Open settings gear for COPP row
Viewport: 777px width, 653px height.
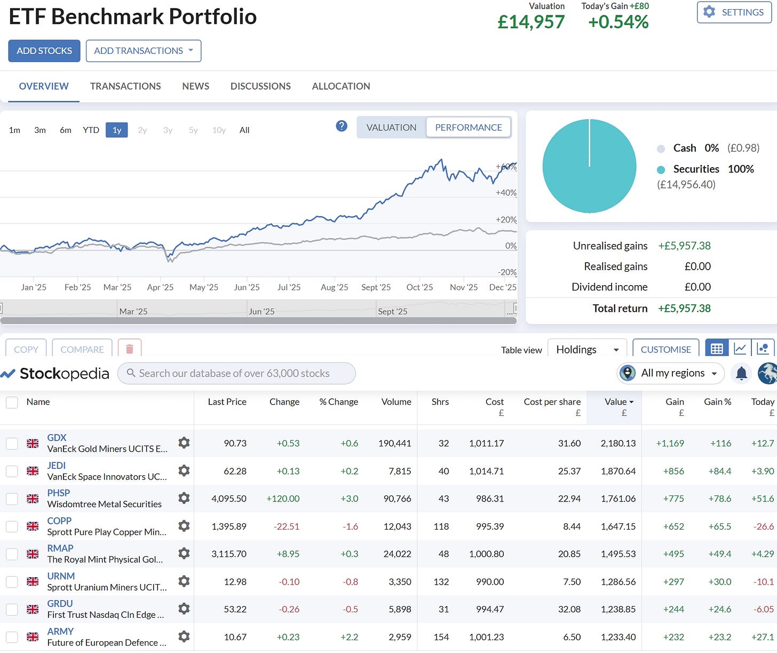pos(184,526)
